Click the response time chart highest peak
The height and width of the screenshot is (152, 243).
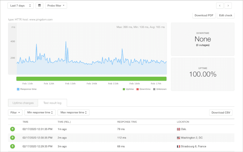point(66,42)
